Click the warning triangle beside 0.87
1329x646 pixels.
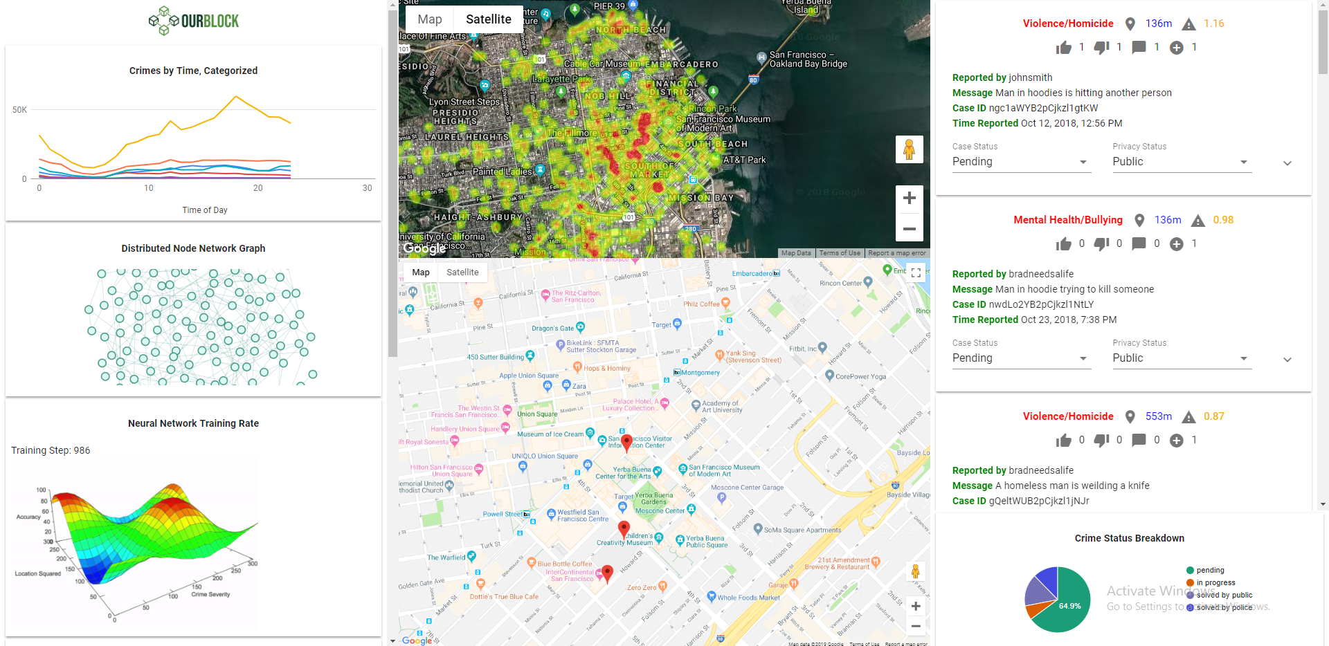pyautogui.click(x=1188, y=417)
